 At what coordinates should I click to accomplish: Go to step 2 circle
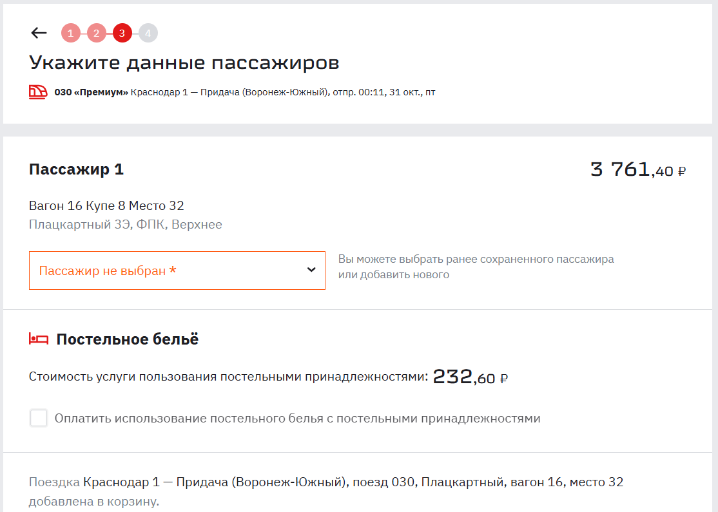click(96, 33)
